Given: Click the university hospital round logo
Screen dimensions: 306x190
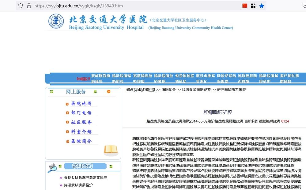Looking at the screenshot, I should tap(56, 22).
